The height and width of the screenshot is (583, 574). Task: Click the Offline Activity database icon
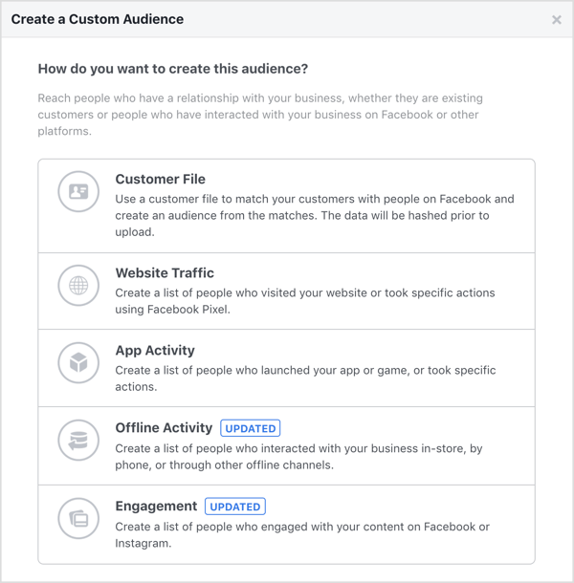tap(78, 441)
